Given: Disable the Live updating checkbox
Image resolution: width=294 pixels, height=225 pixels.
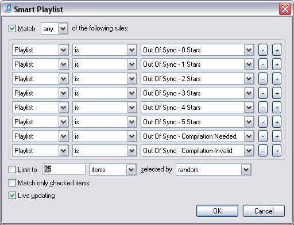Looking at the screenshot, I should tap(12, 196).
